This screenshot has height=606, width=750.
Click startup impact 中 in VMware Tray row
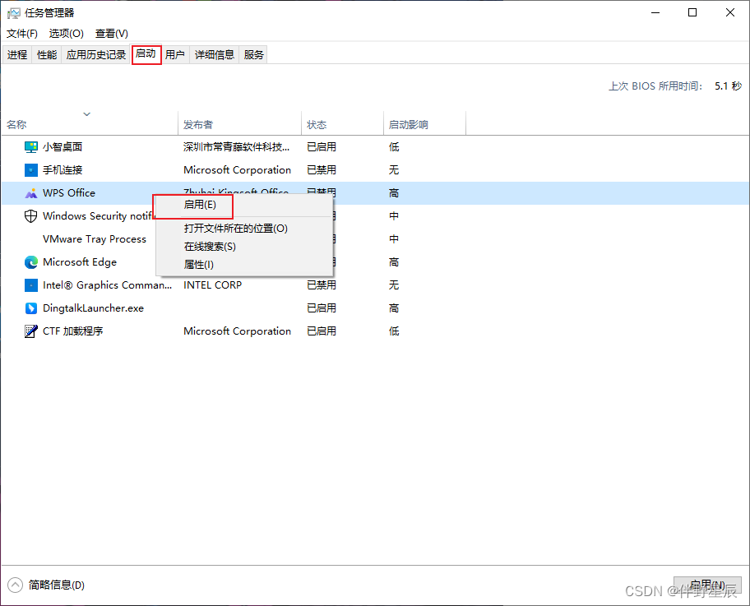(394, 239)
